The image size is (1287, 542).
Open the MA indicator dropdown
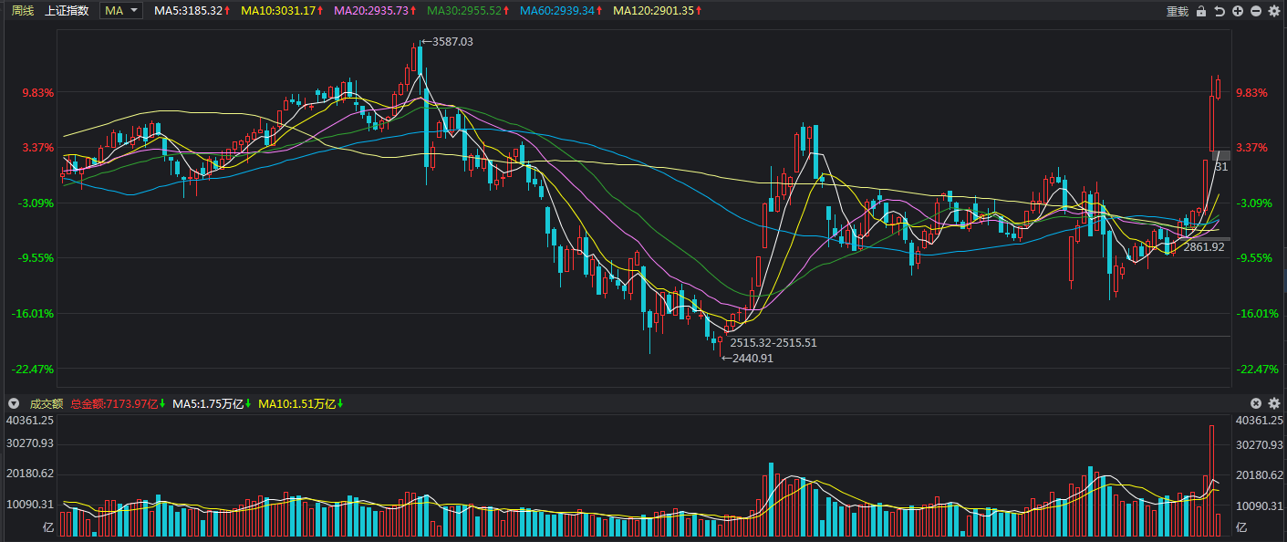point(121,10)
